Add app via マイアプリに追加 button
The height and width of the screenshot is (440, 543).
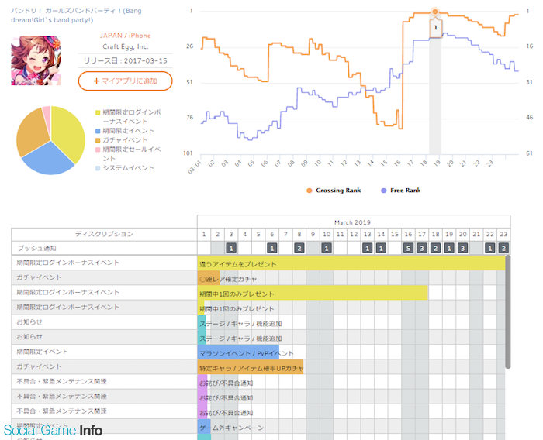click(126, 81)
